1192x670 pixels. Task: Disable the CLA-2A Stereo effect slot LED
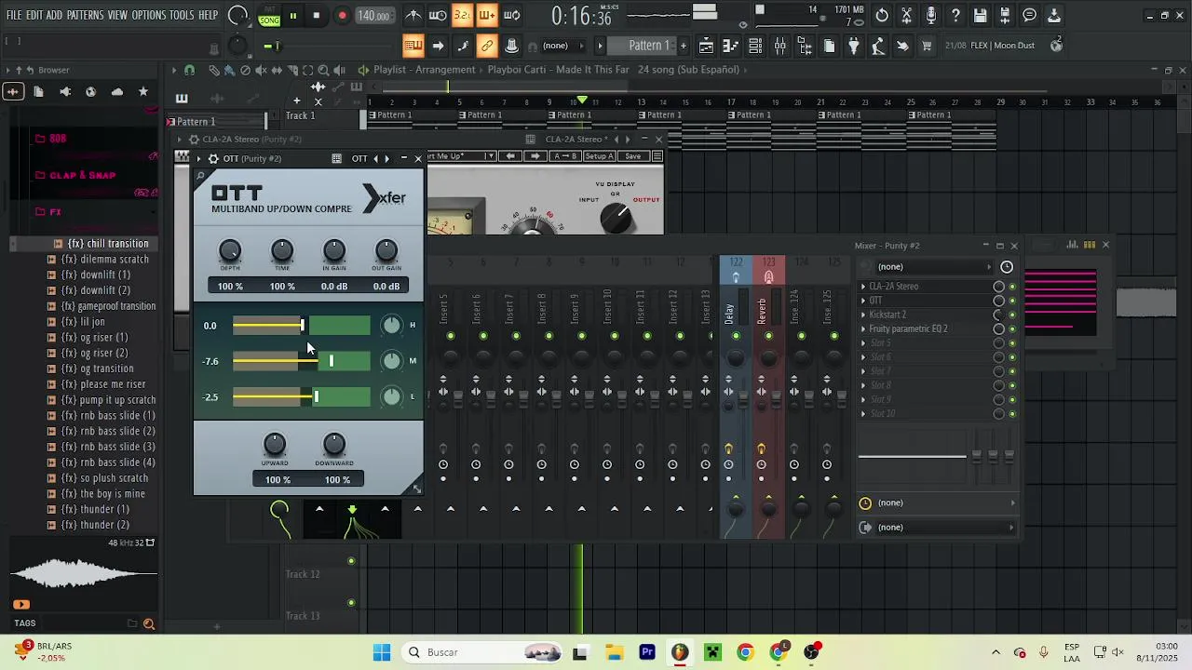1012,287
